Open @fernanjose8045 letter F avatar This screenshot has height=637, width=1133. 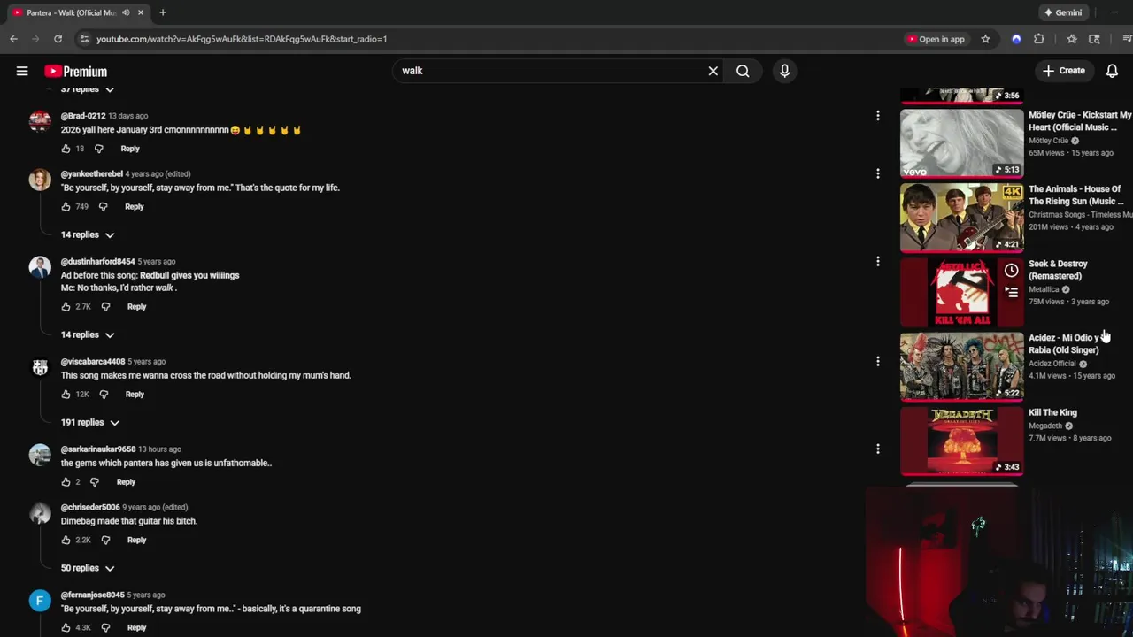[40, 601]
